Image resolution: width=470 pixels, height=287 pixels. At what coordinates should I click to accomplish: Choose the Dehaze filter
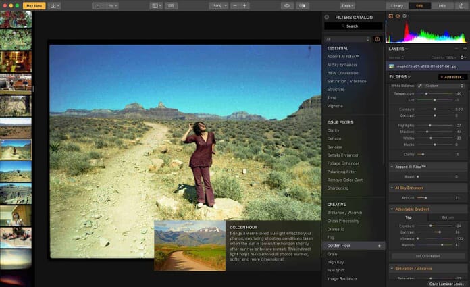(334, 139)
